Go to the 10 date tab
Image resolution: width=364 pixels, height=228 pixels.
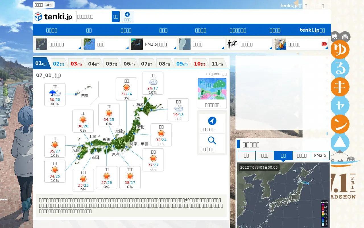200,64
